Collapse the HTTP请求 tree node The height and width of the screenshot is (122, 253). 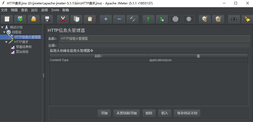pyautogui.click(x=6, y=42)
